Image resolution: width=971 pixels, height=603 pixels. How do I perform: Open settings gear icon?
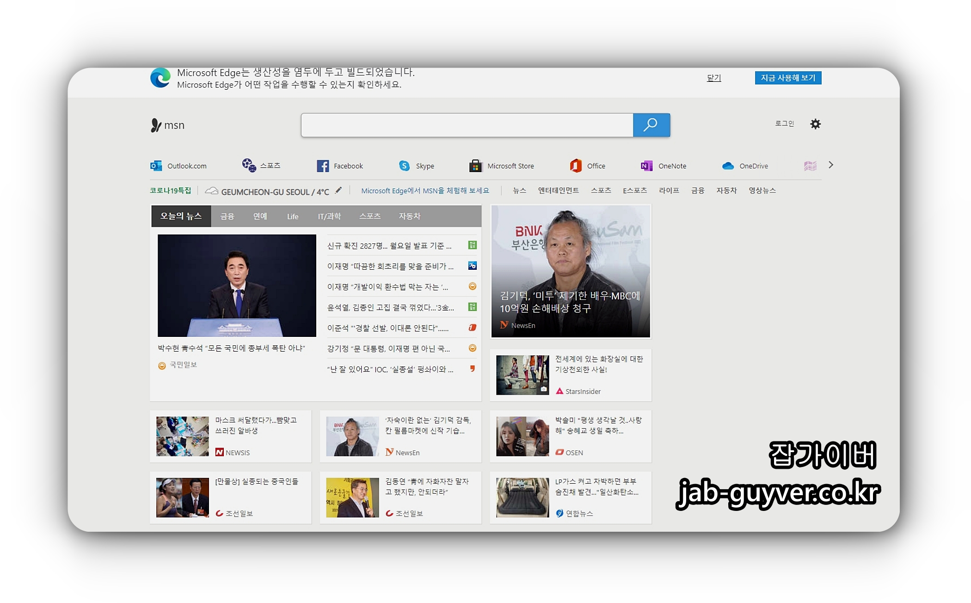tap(815, 124)
